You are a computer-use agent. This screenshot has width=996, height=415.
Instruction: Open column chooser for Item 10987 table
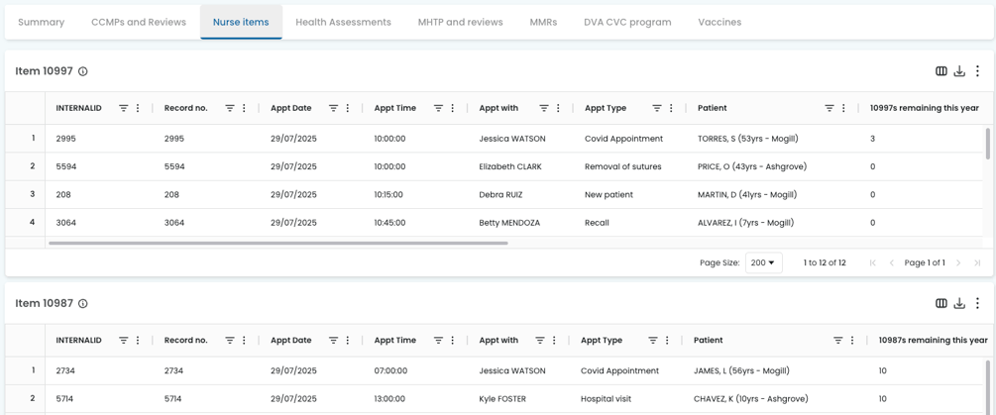(941, 303)
